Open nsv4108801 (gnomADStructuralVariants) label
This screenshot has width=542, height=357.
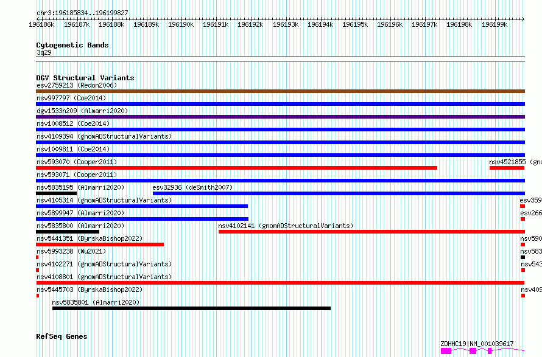tap(104, 277)
